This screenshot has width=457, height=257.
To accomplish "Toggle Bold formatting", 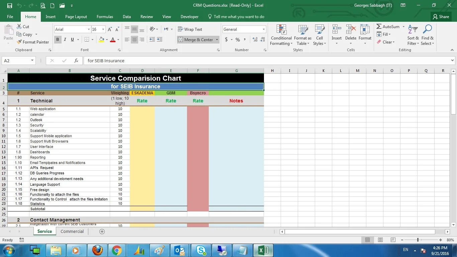I will pyautogui.click(x=58, y=39).
